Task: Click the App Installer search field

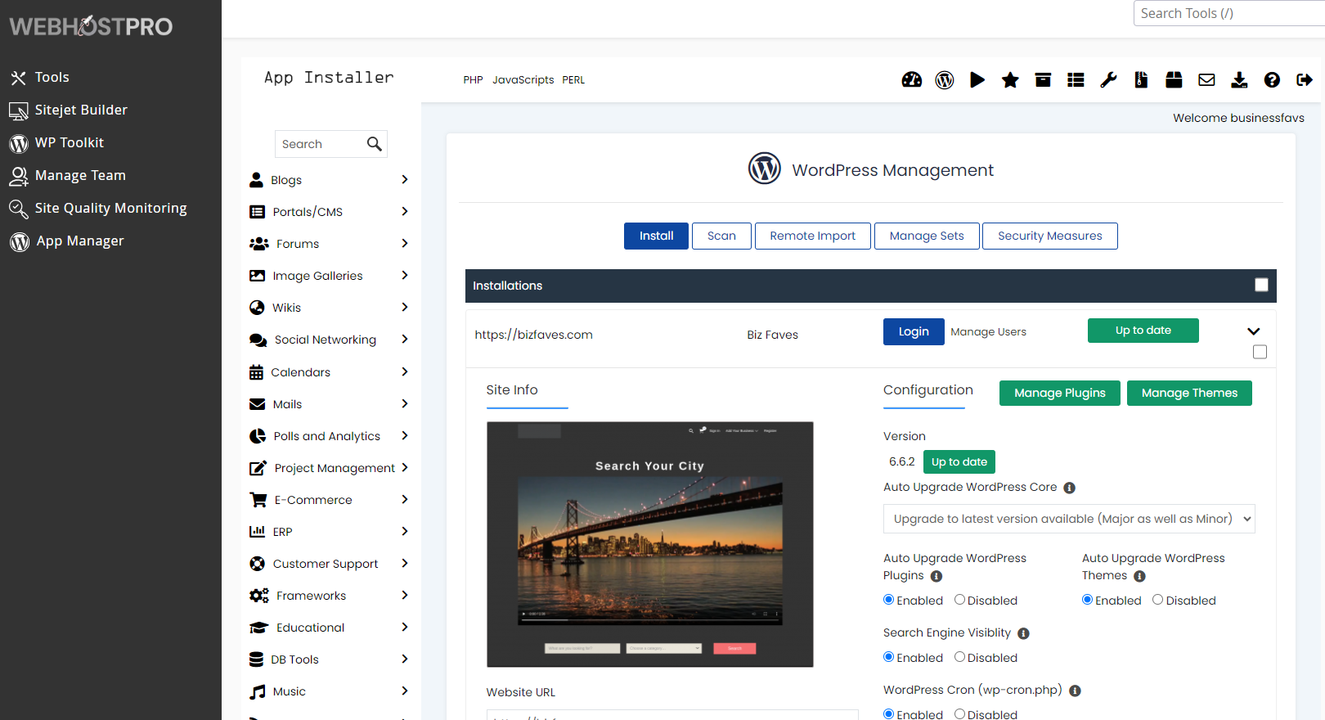Action: pyautogui.click(x=321, y=144)
